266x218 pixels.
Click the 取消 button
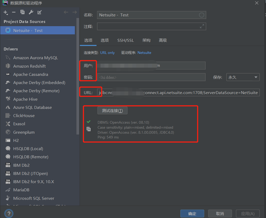tap(220, 214)
